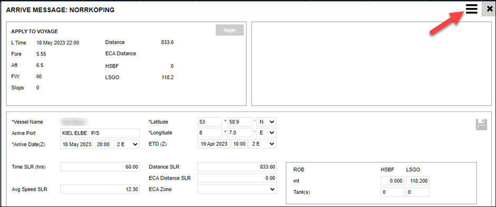Click the HSBF Tank(s) field
The width and height of the screenshot is (496, 207).
tap(393, 192)
